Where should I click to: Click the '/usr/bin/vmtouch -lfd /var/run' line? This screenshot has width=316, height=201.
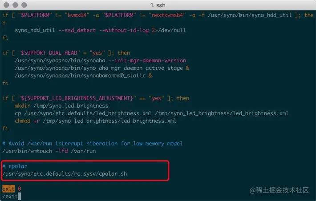tap(49, 151)
